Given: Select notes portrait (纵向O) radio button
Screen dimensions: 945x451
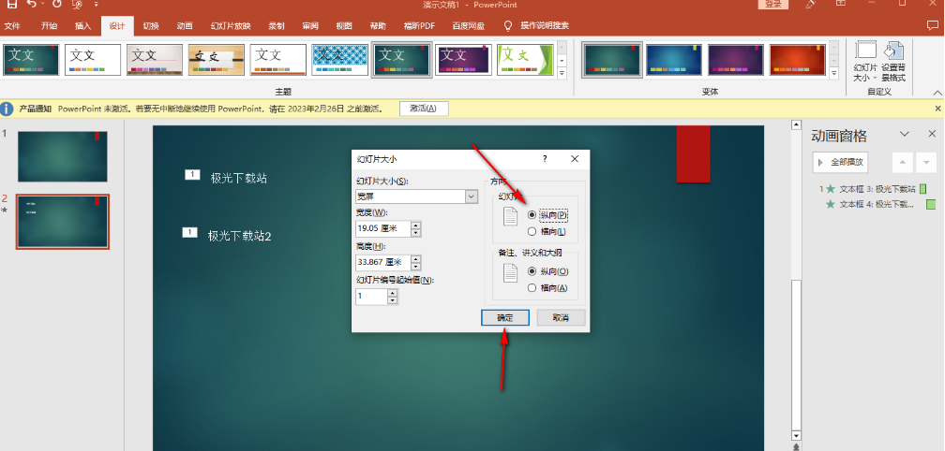Looking at the screenshot, I should click(x=532, y=271).
